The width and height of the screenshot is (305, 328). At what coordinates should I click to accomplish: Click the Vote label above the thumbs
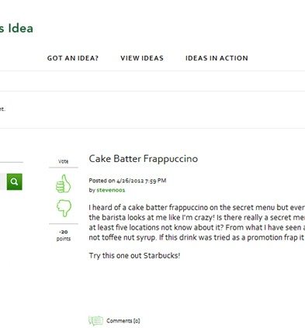pyautogui.click(x=64, y=161)
